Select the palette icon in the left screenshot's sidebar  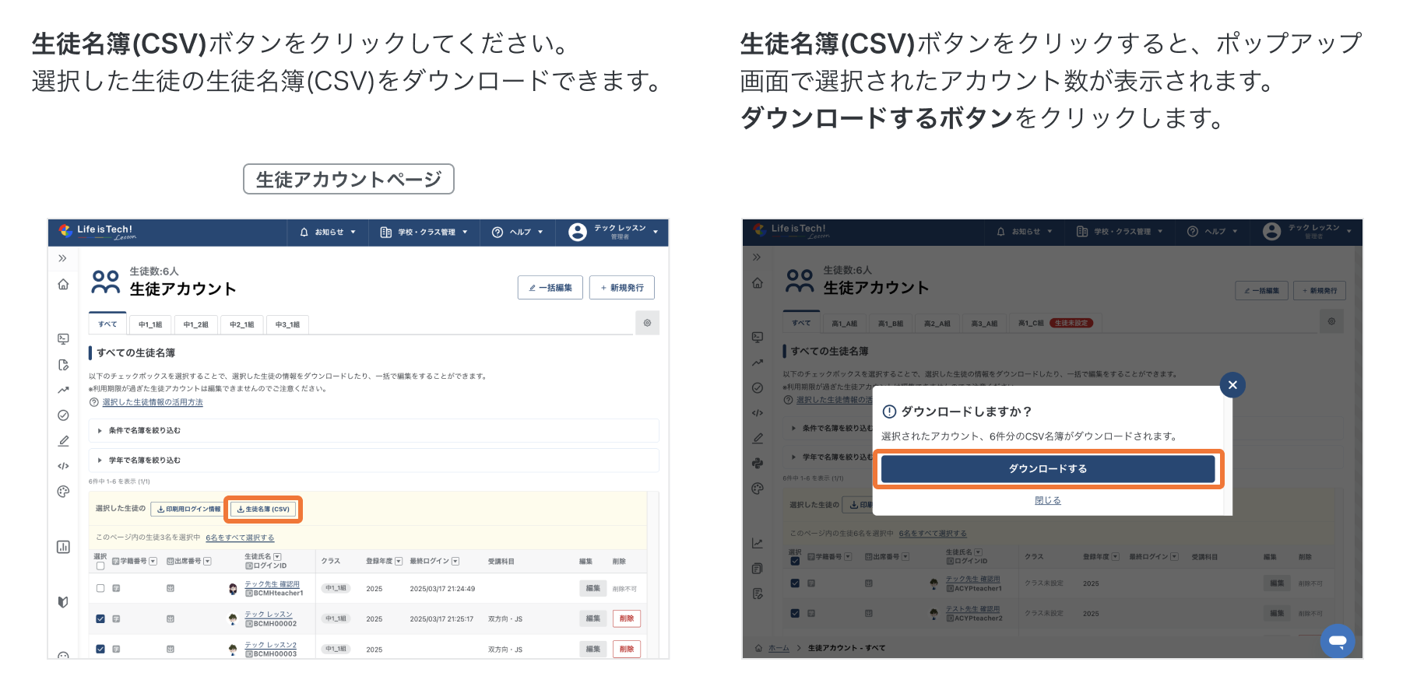coord(63,492)
